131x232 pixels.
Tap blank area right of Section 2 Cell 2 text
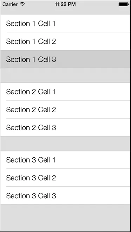[x=93, y=110]
